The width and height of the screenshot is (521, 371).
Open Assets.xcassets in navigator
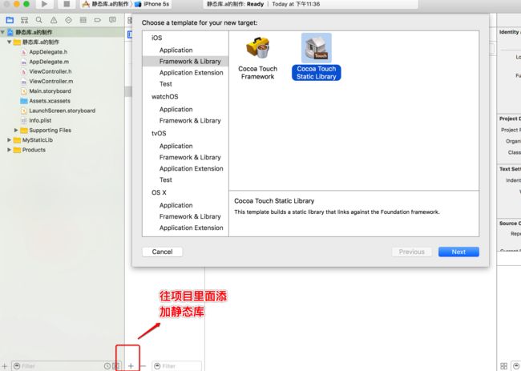50,101
